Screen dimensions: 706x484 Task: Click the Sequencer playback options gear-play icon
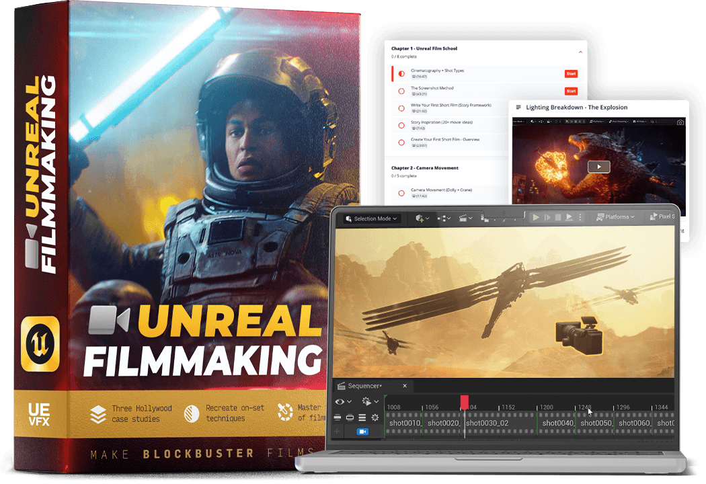pyautogui.click(x=366, y=401)
